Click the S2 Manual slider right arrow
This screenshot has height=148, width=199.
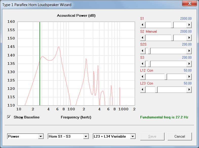(189, 38)
